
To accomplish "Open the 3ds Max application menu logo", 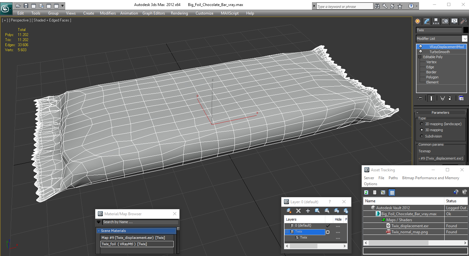I will pyautogui.click(x=6, y=8).
